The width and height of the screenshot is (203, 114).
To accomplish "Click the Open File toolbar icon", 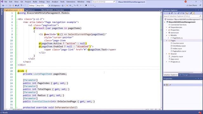I will click(13, 6).
